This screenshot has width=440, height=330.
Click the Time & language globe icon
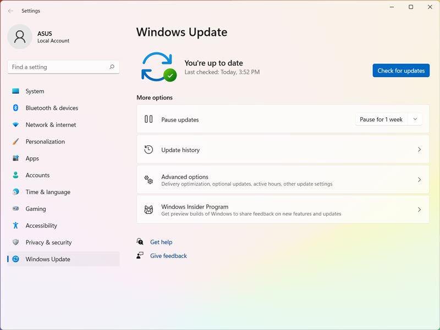[x=16, y=192]
